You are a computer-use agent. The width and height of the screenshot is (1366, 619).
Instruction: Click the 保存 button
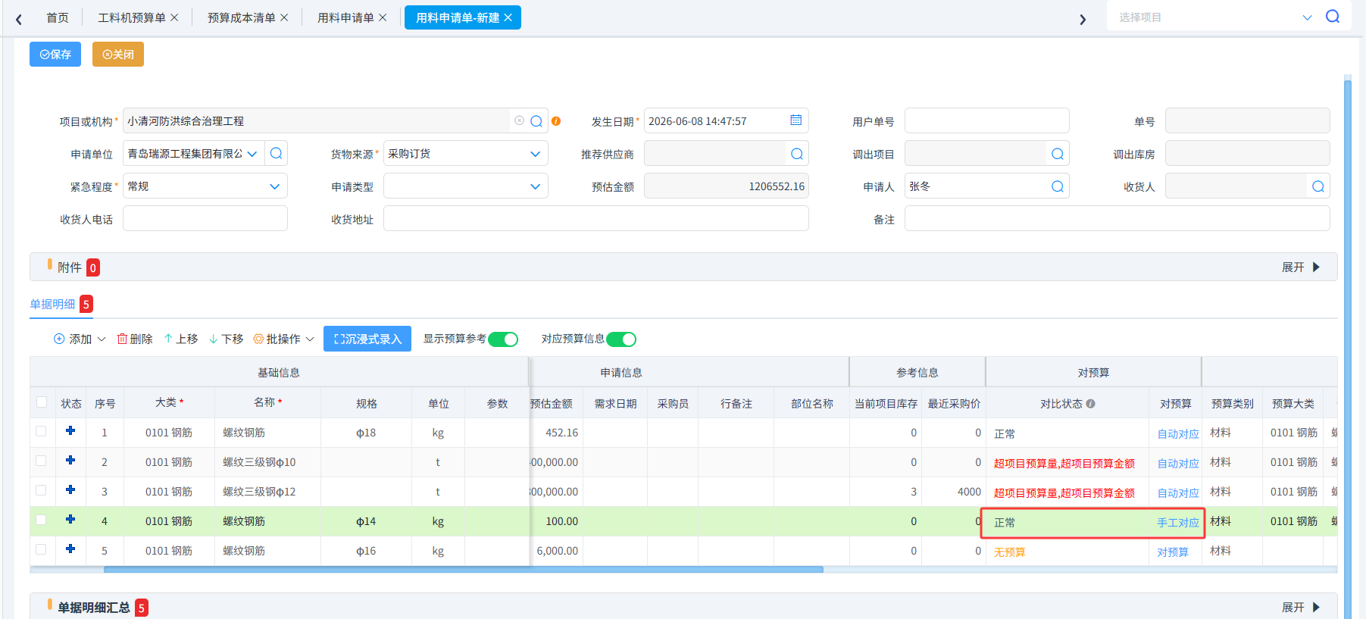click(55, 55)
